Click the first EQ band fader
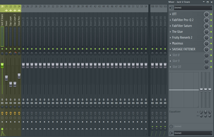Image resolution: width=214 pixels, height=137 pixels. click(201, 90)
